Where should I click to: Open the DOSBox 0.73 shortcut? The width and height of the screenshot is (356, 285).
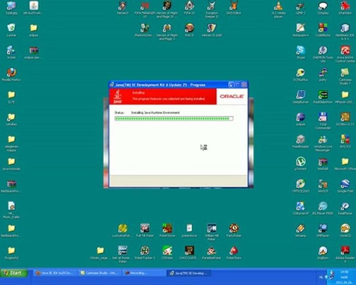click(x=345, y=119)
